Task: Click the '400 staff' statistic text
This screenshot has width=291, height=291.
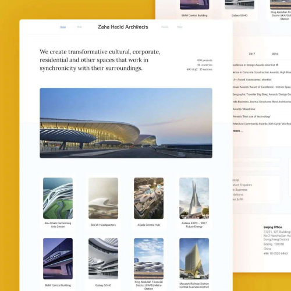Action: pos(192,69)
